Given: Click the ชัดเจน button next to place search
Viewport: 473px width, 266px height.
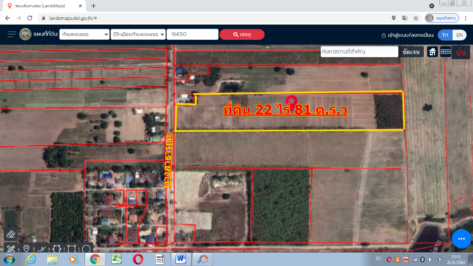Looking at the screenshot, I should (411, 52).
